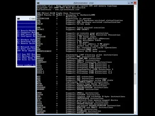Click the 'AMD FX(tm)-8120 Eight-Core Processor' line
This screenshot has height=116, width=155.
tap(59, 13)
